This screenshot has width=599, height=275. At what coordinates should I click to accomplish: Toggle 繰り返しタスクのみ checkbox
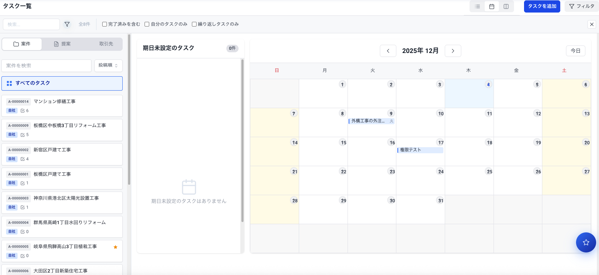click(x=194, y=24)
